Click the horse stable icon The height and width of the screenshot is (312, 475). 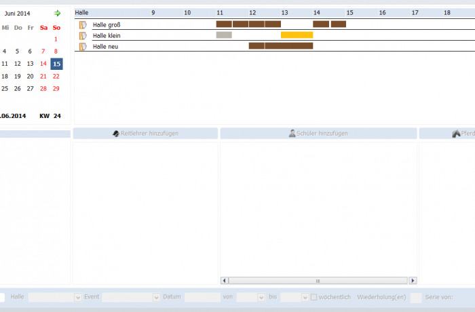pyautogui.click(x=457, y=134)
